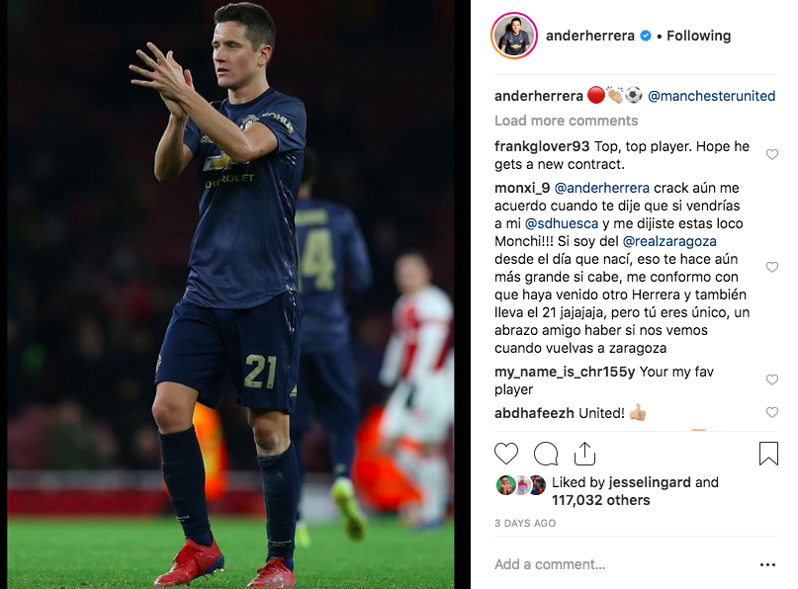Like frankglover93's comment
Screen dimensions: 798x589
click(x=772, y=154)
